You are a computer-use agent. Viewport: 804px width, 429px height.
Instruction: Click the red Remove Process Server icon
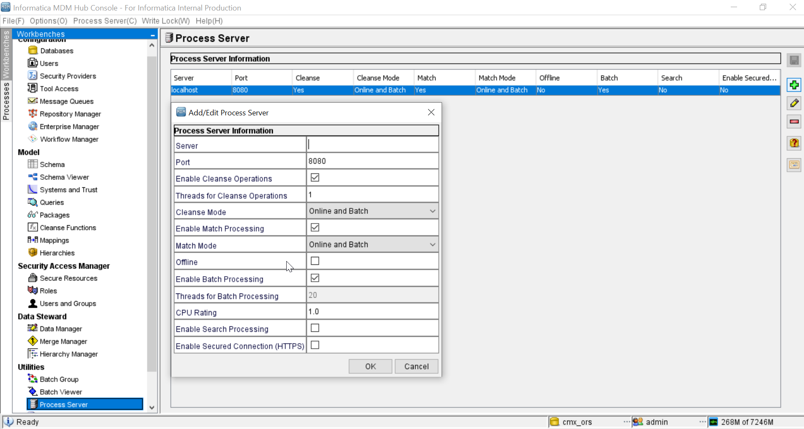(794, 122)
